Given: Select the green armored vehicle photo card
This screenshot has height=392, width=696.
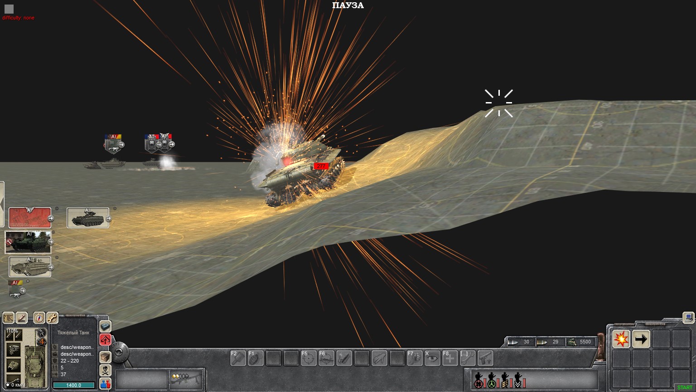Looking at the screenshot, I should click(28, 242).
